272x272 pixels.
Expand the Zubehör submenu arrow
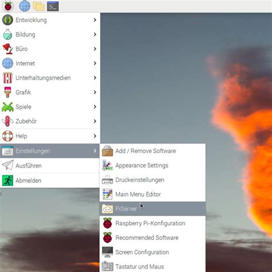pyautogui.click(x=95, y=121)
